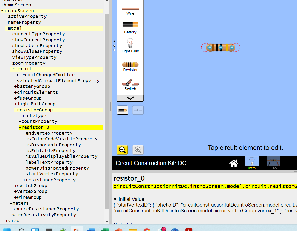The height and width of the screenshot is (231, 297).
Task: Collapse the component toolbox with the chevron
Action: pyautogui.click(x=130, y=98)
